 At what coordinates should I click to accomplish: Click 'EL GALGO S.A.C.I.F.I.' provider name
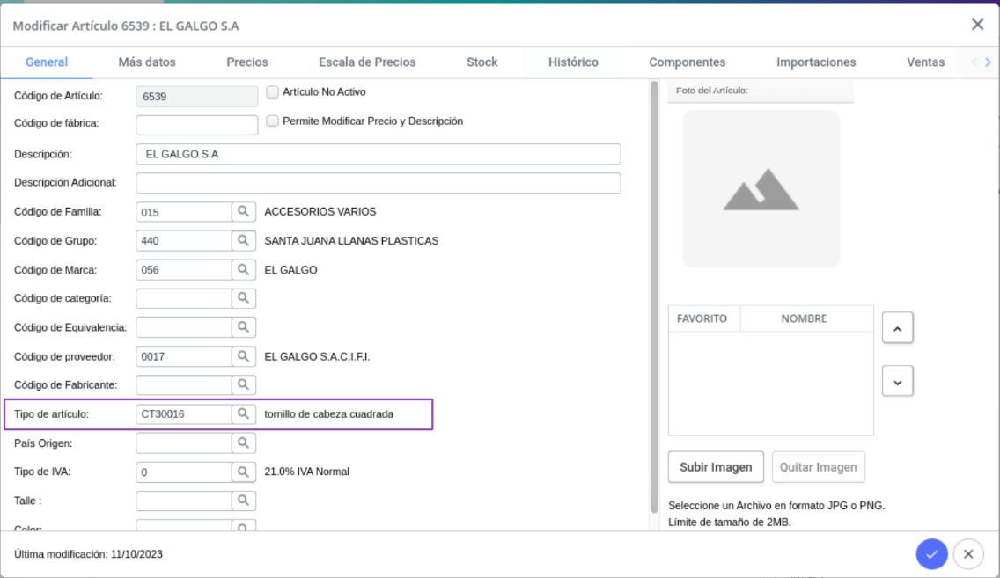click(317, 357)
